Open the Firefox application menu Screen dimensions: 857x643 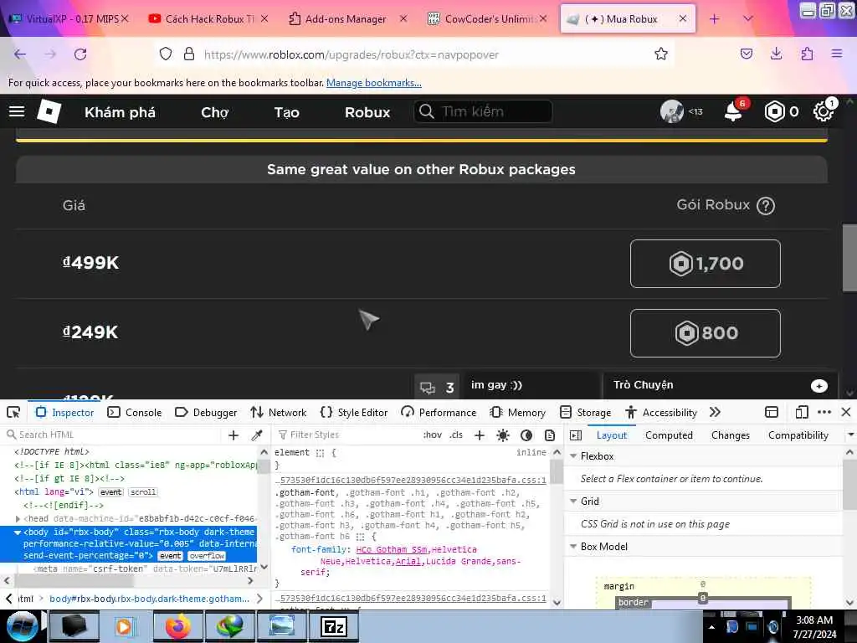pos(836,54)
